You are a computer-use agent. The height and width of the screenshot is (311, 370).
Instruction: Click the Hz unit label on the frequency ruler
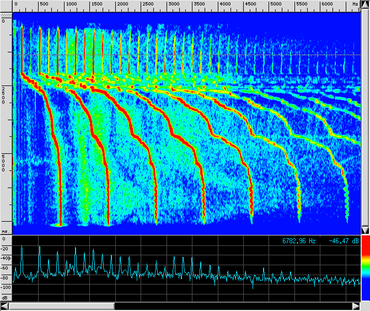pos(355,4)
